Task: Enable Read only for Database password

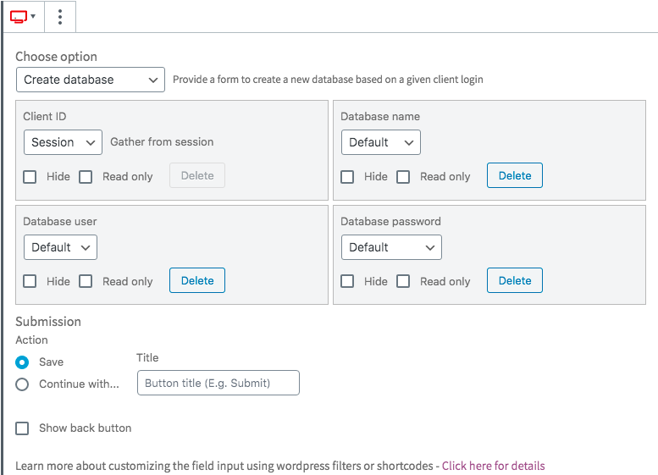Action: pyautogui.click(x=403, y=281)
